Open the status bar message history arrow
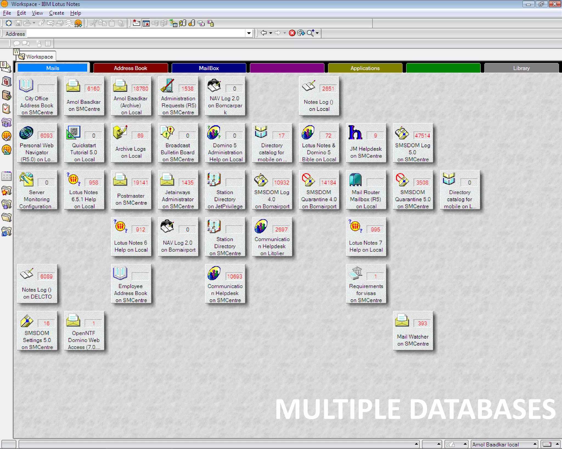Image resolution: width=562 pixels, height=449 pixels. pyautogui.click(x=416, y=444)
